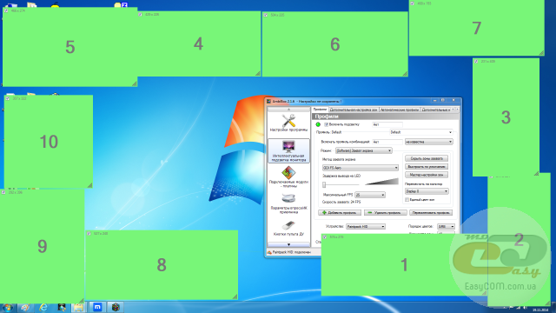Toggle the checkbox of capture zone 1

(325, 236)
